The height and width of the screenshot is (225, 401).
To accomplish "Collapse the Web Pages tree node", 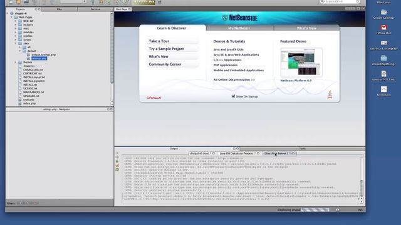I will [x=11, y=17].
